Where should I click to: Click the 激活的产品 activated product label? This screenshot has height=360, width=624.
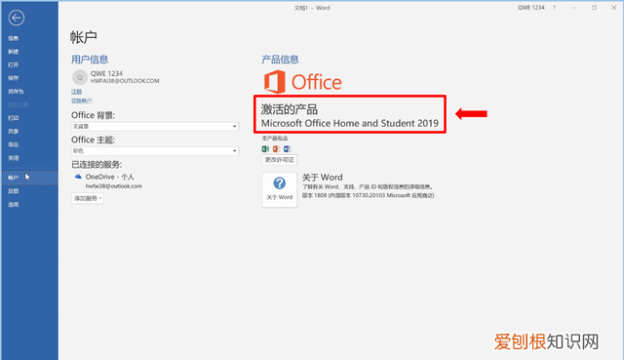click(x=290, y=109)
